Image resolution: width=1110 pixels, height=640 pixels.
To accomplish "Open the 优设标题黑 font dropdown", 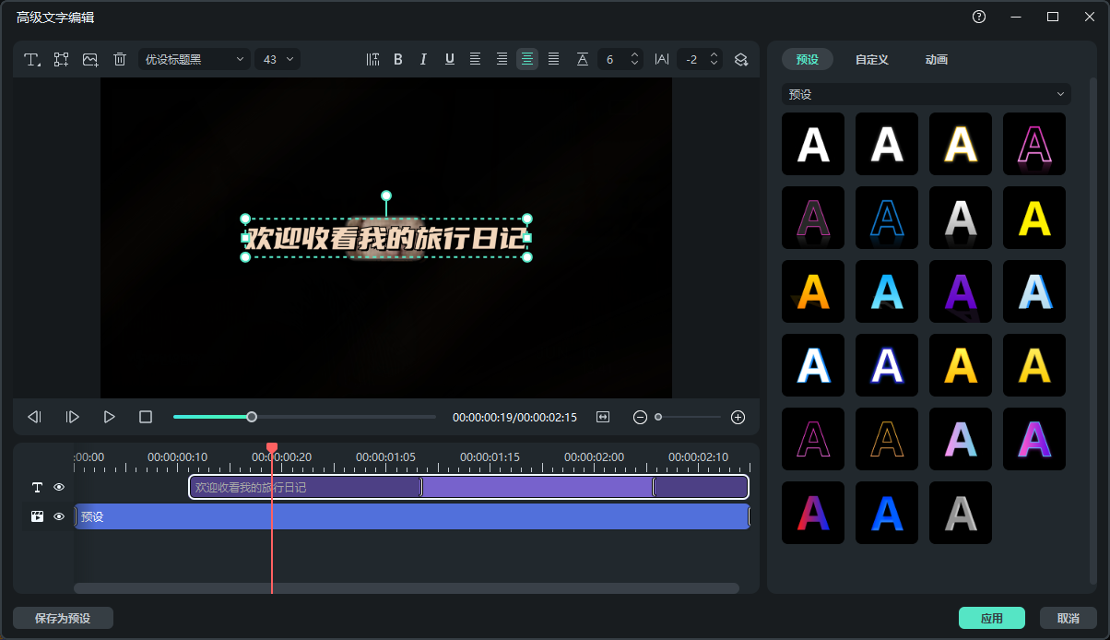I will (195, 59).
